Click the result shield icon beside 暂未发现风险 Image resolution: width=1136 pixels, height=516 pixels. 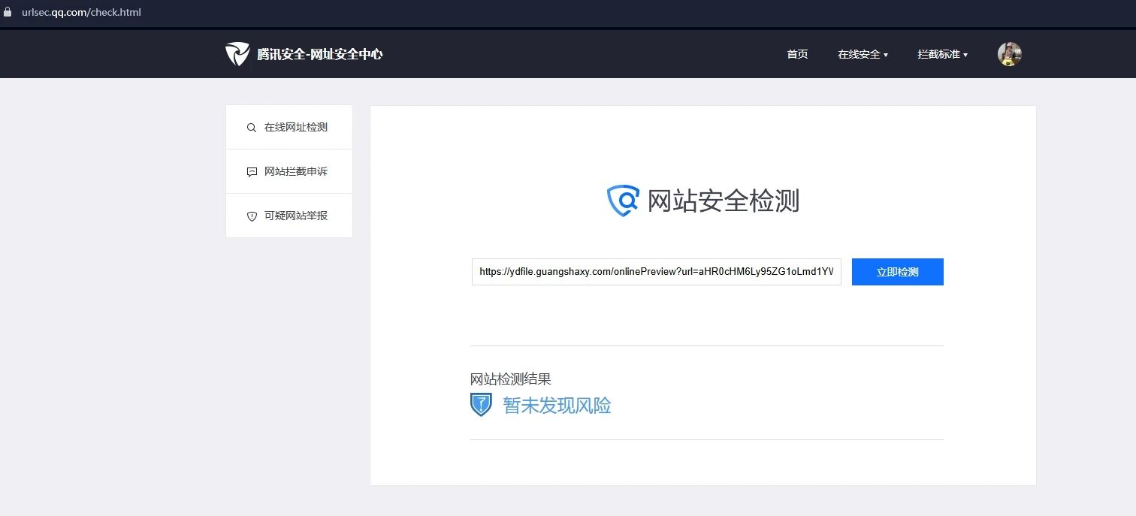[x=481, y=405]
